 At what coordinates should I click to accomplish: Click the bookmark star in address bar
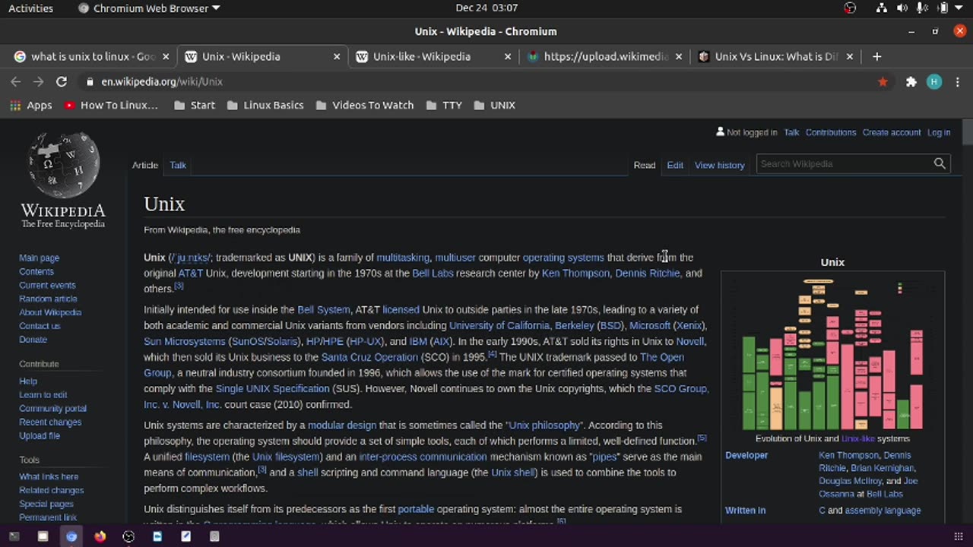pos(883,81)
